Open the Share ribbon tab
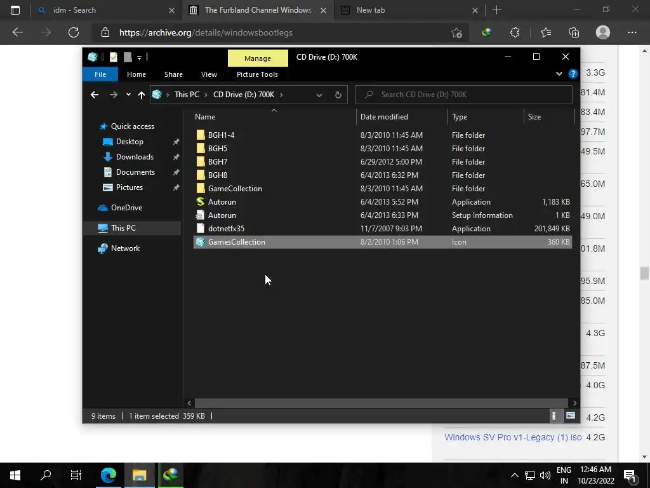650x488 pixels. click(x=173, y=74)
